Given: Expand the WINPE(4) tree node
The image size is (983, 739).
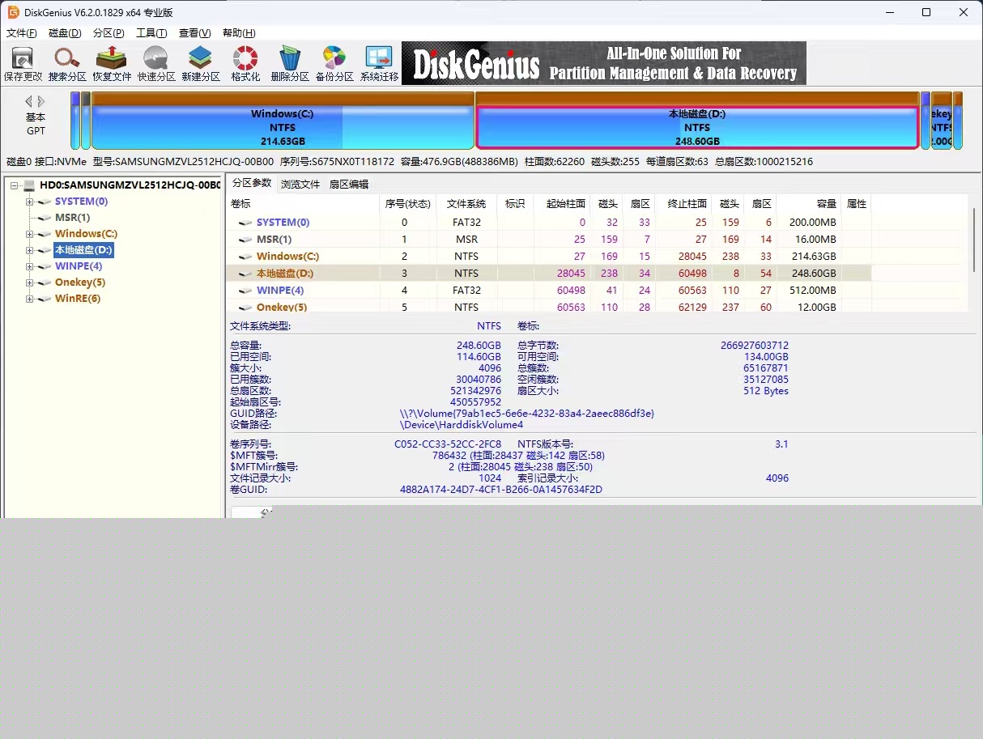Looking at the screenshot, I should [30, 266].
